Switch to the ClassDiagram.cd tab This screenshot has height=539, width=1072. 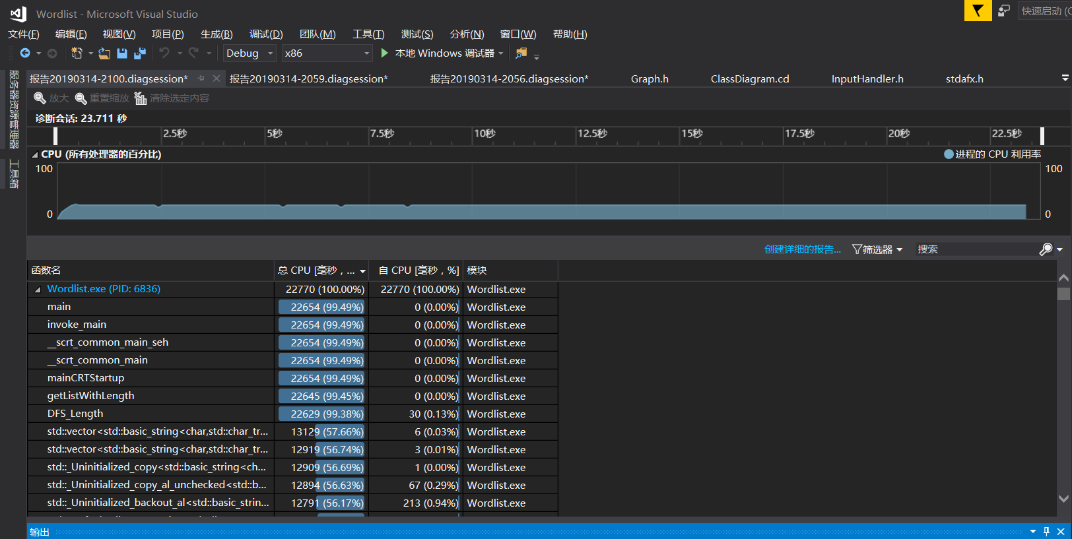coord(750,79)
